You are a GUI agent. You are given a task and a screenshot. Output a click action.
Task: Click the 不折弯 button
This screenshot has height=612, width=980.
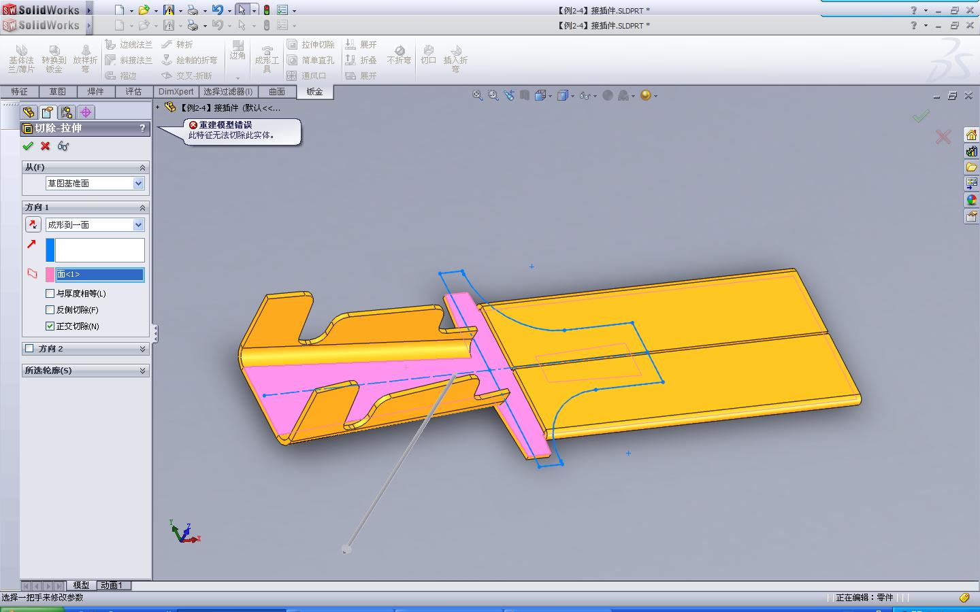tap(399, 54)
